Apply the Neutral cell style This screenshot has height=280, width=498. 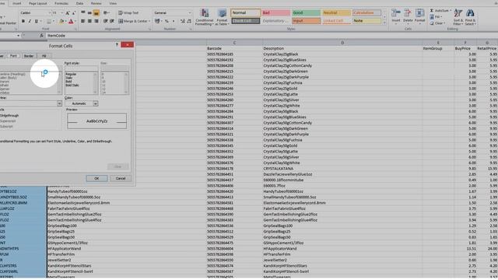click(336, 12)
